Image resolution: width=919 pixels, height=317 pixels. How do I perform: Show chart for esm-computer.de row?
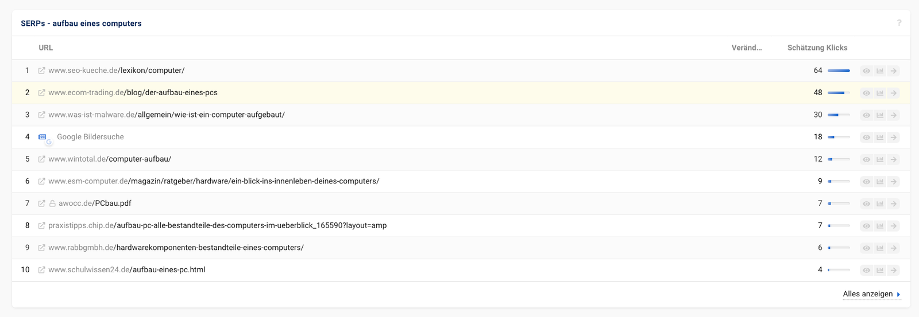(880, 182)
